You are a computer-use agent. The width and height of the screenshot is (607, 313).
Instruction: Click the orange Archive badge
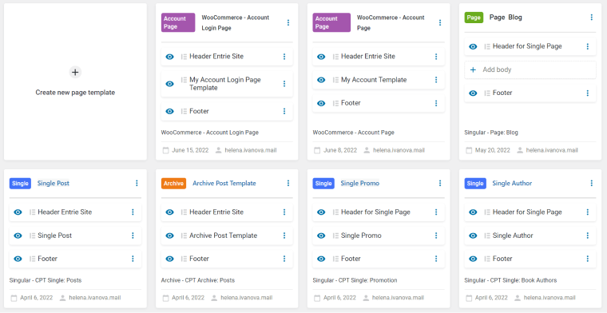point(173,184)
